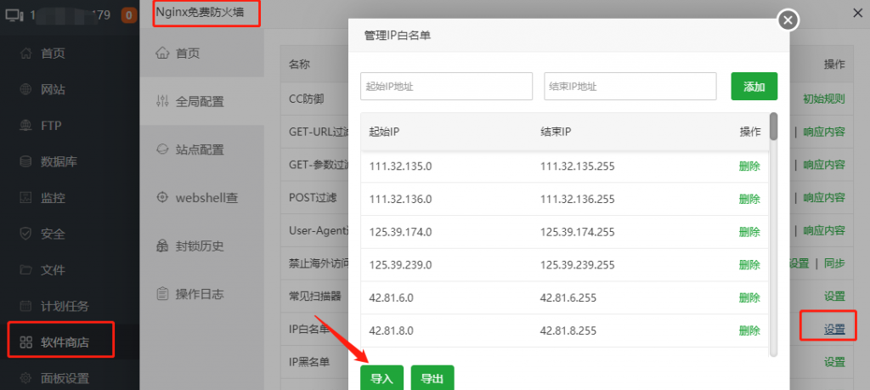870x390 pixels.
Task: Click 响应内容 link in User-Agent row
Action: (x=824, y=230)
